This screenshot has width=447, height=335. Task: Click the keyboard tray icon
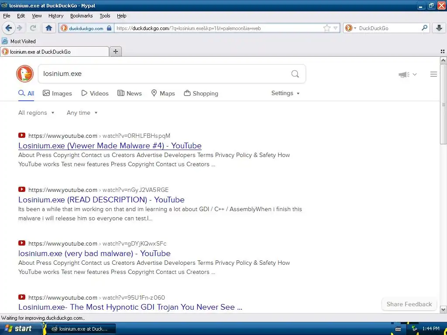pos(398,329)
